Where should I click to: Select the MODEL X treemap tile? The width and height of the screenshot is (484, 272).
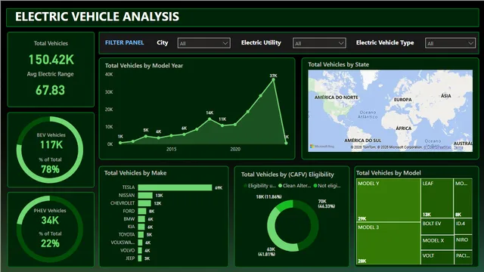coord(437,243)
